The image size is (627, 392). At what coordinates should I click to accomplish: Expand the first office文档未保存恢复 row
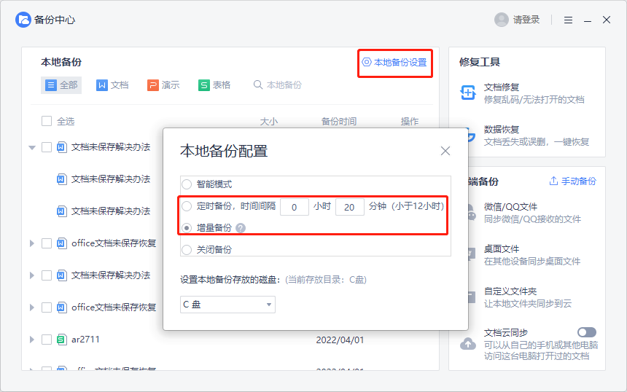[32, 243]
